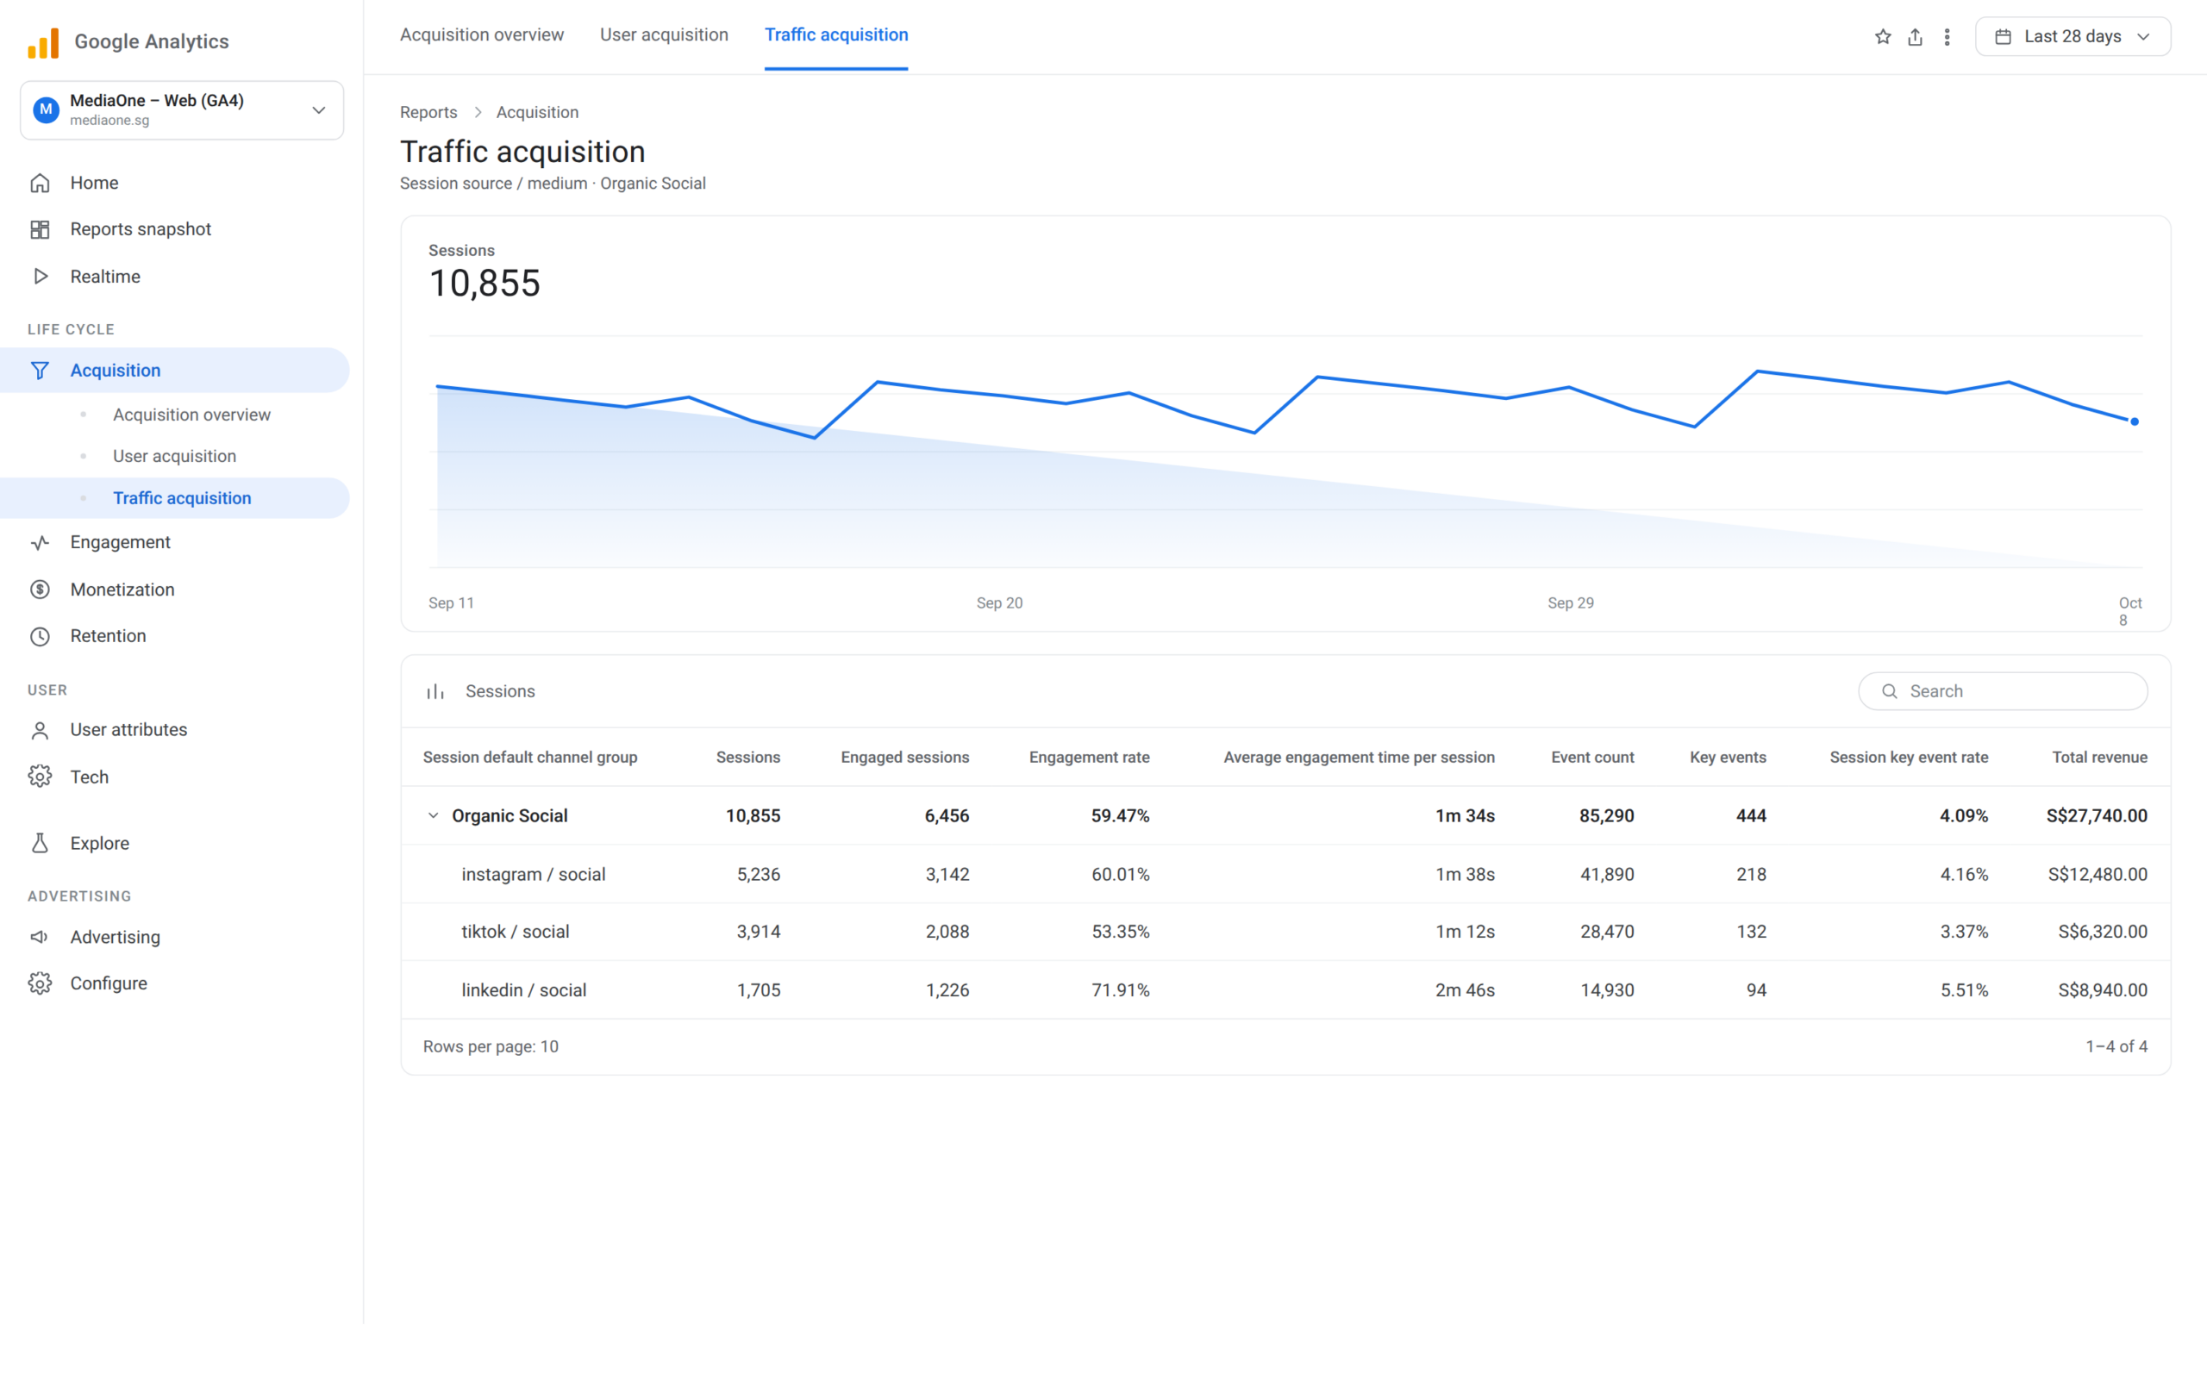Click the Session default channel group header
This screenshot has height=1379, width=2207.
[530, 758]
